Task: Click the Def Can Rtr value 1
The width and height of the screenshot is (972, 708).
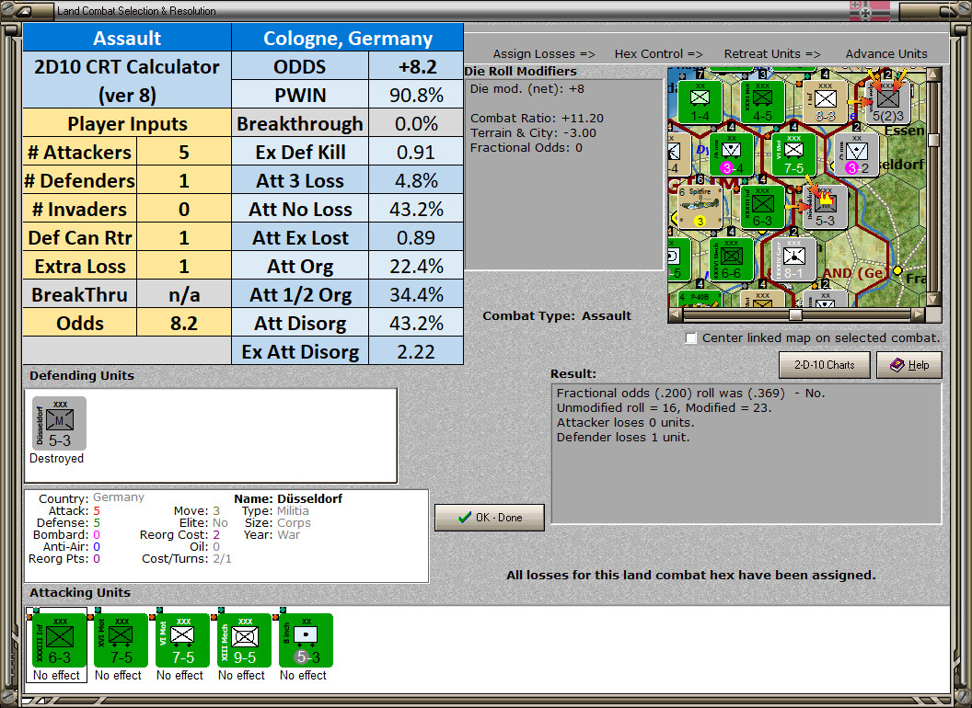Action: [x=184, y=238]
